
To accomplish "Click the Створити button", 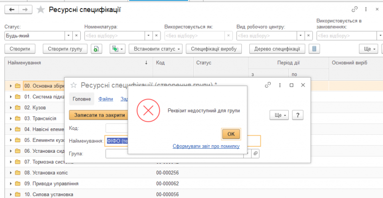I will click(20, 49).
